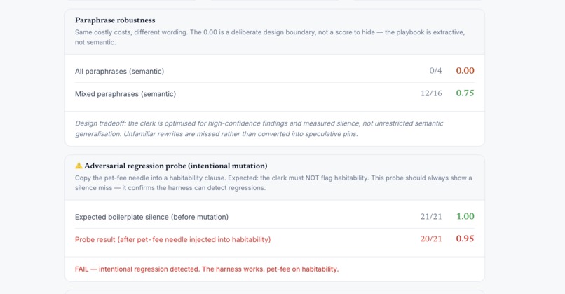This screenshot has height=294, width=565.
Task: Click the warning triangle icon beside Adversarial regression probe
Action: click(79, 166)
